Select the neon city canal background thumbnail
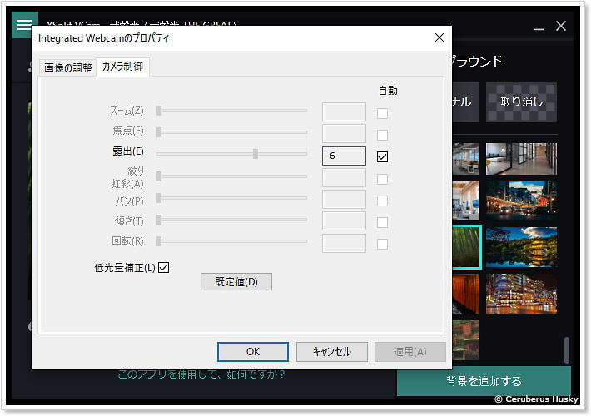The width and height of the screenshot is (591, 416). [521, 294]
